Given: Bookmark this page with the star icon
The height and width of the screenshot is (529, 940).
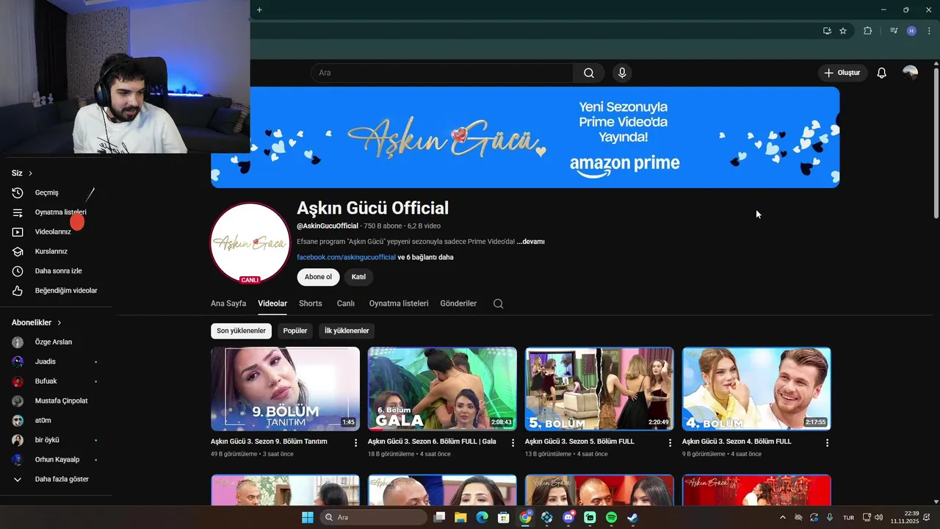Looking at the screenshot, I should [843, 31].
